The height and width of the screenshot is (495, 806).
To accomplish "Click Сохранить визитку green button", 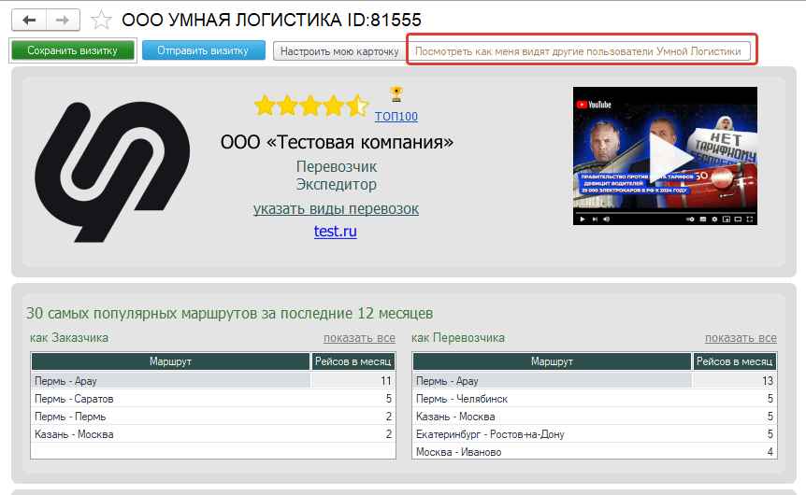I will [x=73, y=50].
